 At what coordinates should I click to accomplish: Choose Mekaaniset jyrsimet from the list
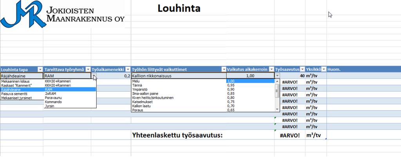16,98
